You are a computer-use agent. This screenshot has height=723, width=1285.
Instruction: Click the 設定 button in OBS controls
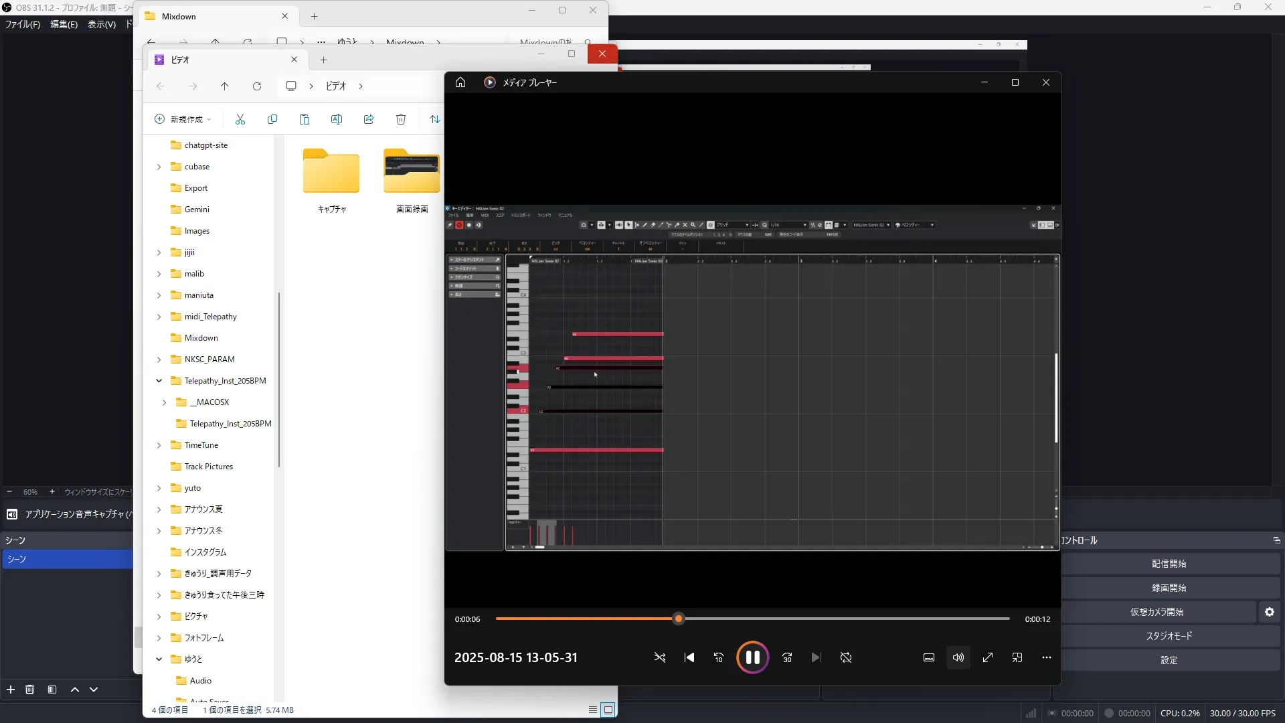click(1169, 660)
